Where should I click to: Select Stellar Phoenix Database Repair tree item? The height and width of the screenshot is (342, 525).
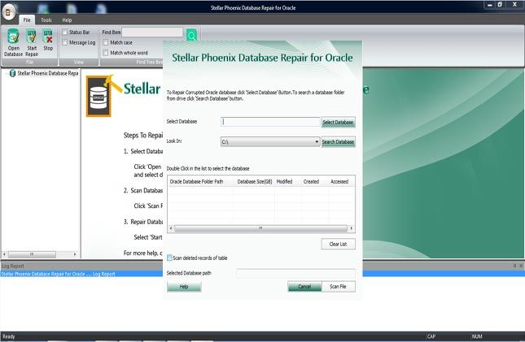[47, 73]
